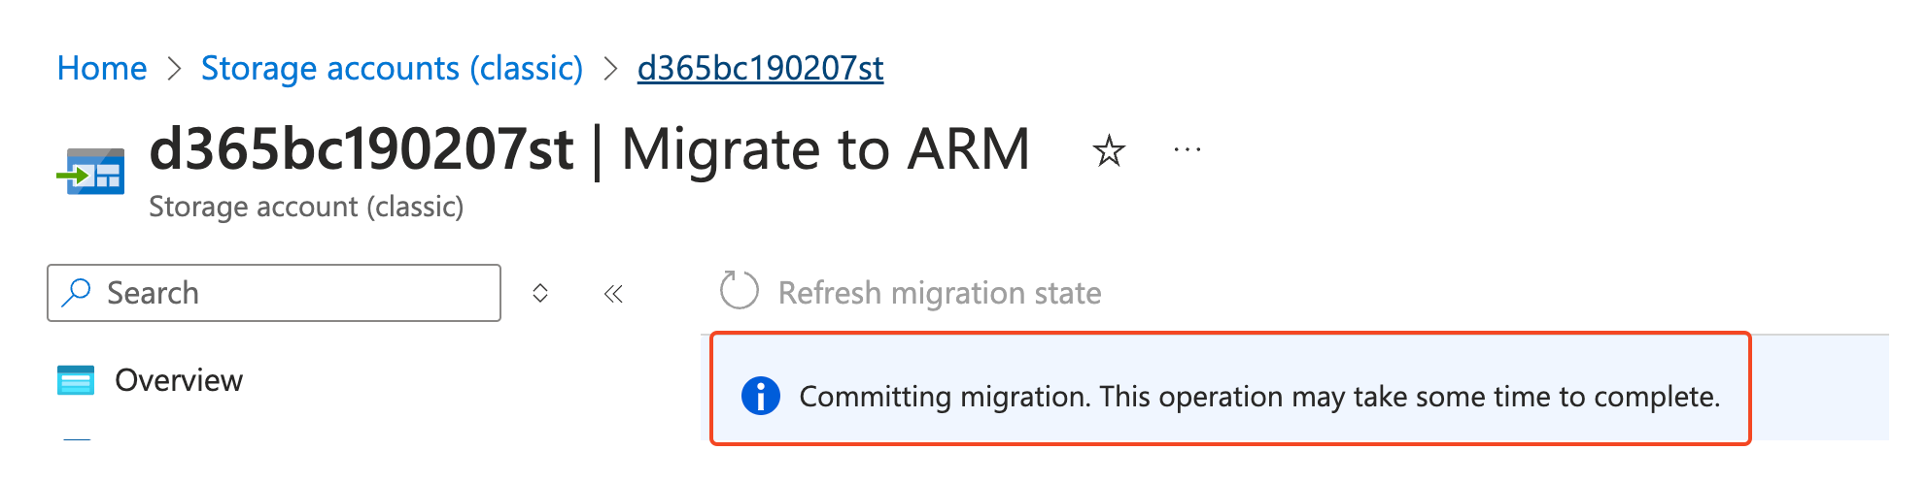Open the ellipsis more options menu
Viewport: 1928px width, 483px height.
(1188, 150)
